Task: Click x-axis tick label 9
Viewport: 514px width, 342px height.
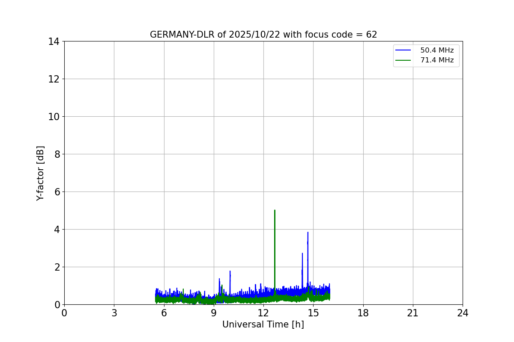Action: 214,313
